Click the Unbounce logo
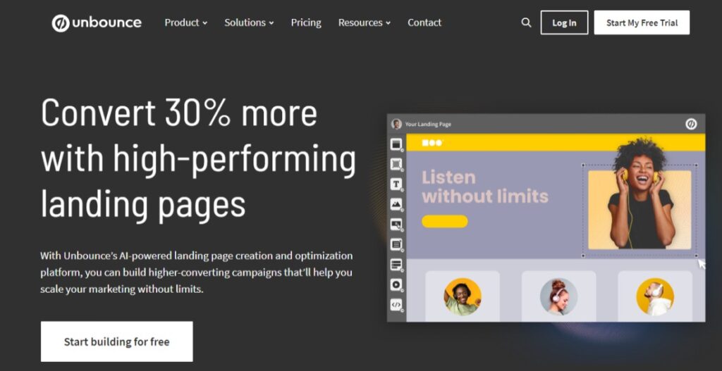This screenshot has height=371, width=722. [x=96, y=23]
